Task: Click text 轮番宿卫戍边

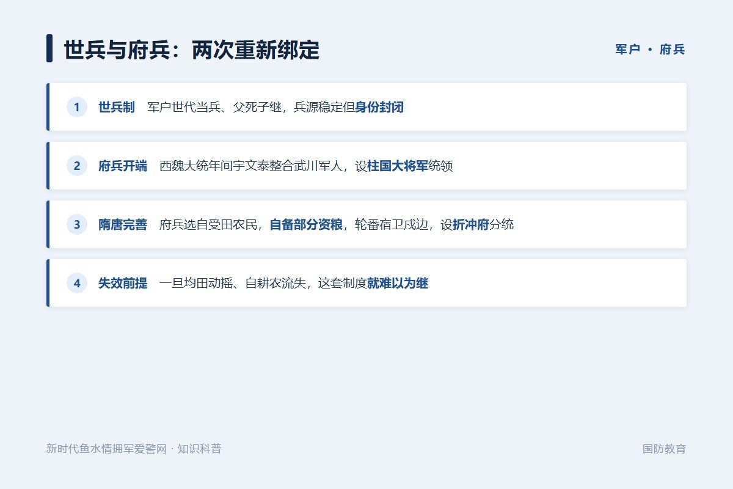Action: (x=392, y=225)
